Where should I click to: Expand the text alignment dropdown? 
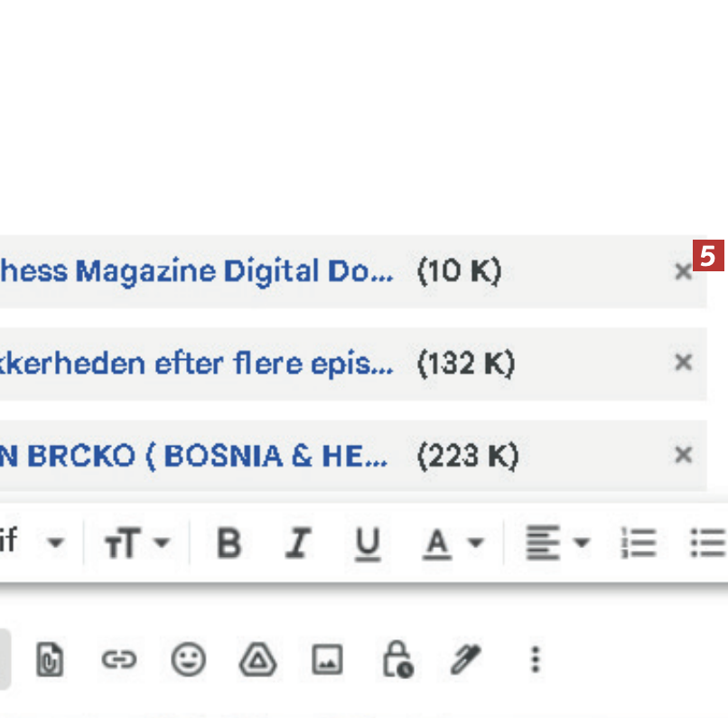coord(557,543)
